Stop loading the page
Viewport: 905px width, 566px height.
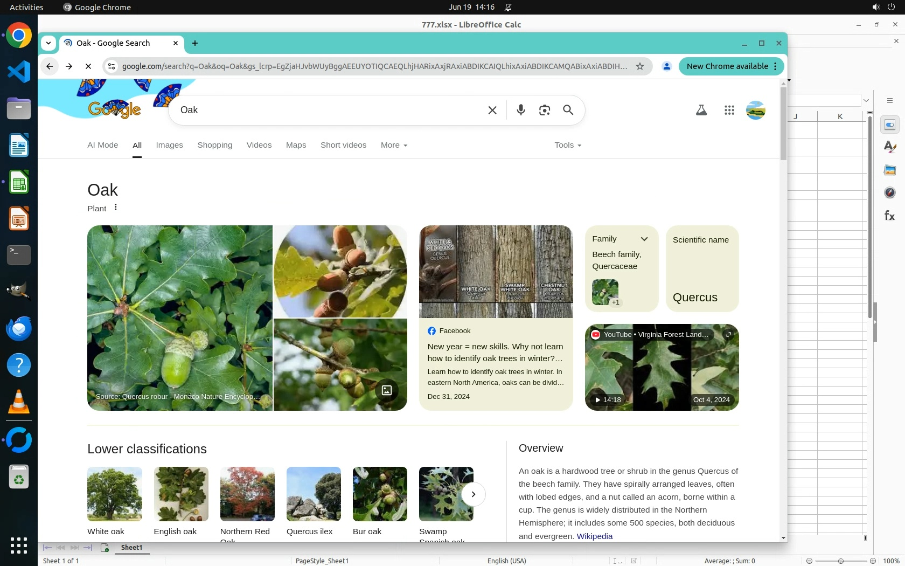pos(88,66)
